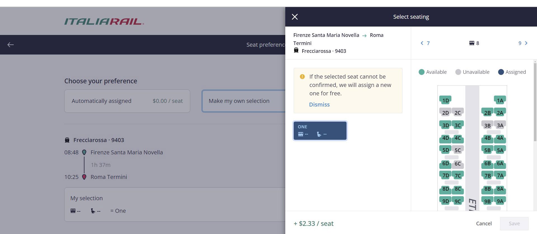Dismiss the seat confirmation notice
537x234 pixels.
(x=319, y=105)
